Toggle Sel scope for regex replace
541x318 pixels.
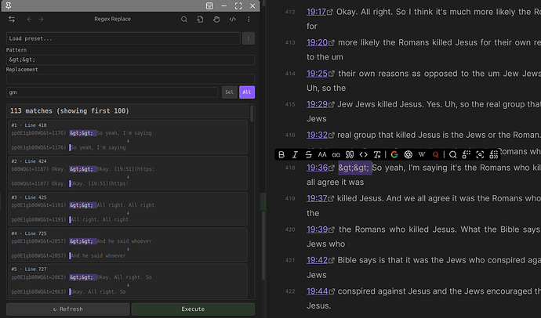(229, 92)
